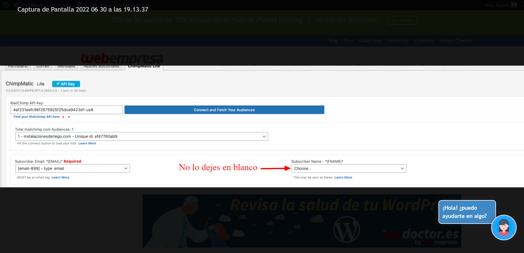Open the Argenis user avatar in the admin bar
524x253 pixels.
point(514,5)
